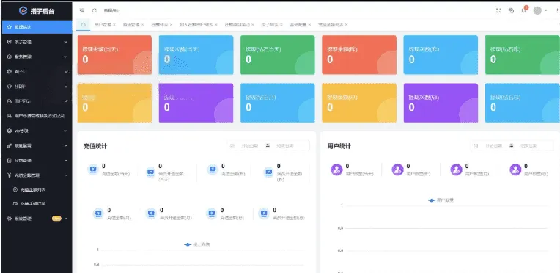Open the notification bell with red badge

tap(524, 10)
